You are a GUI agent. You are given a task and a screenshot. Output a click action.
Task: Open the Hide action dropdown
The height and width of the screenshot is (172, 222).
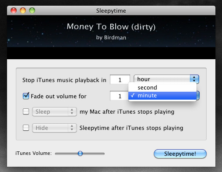pyautogui.click(x=55, y=128)
